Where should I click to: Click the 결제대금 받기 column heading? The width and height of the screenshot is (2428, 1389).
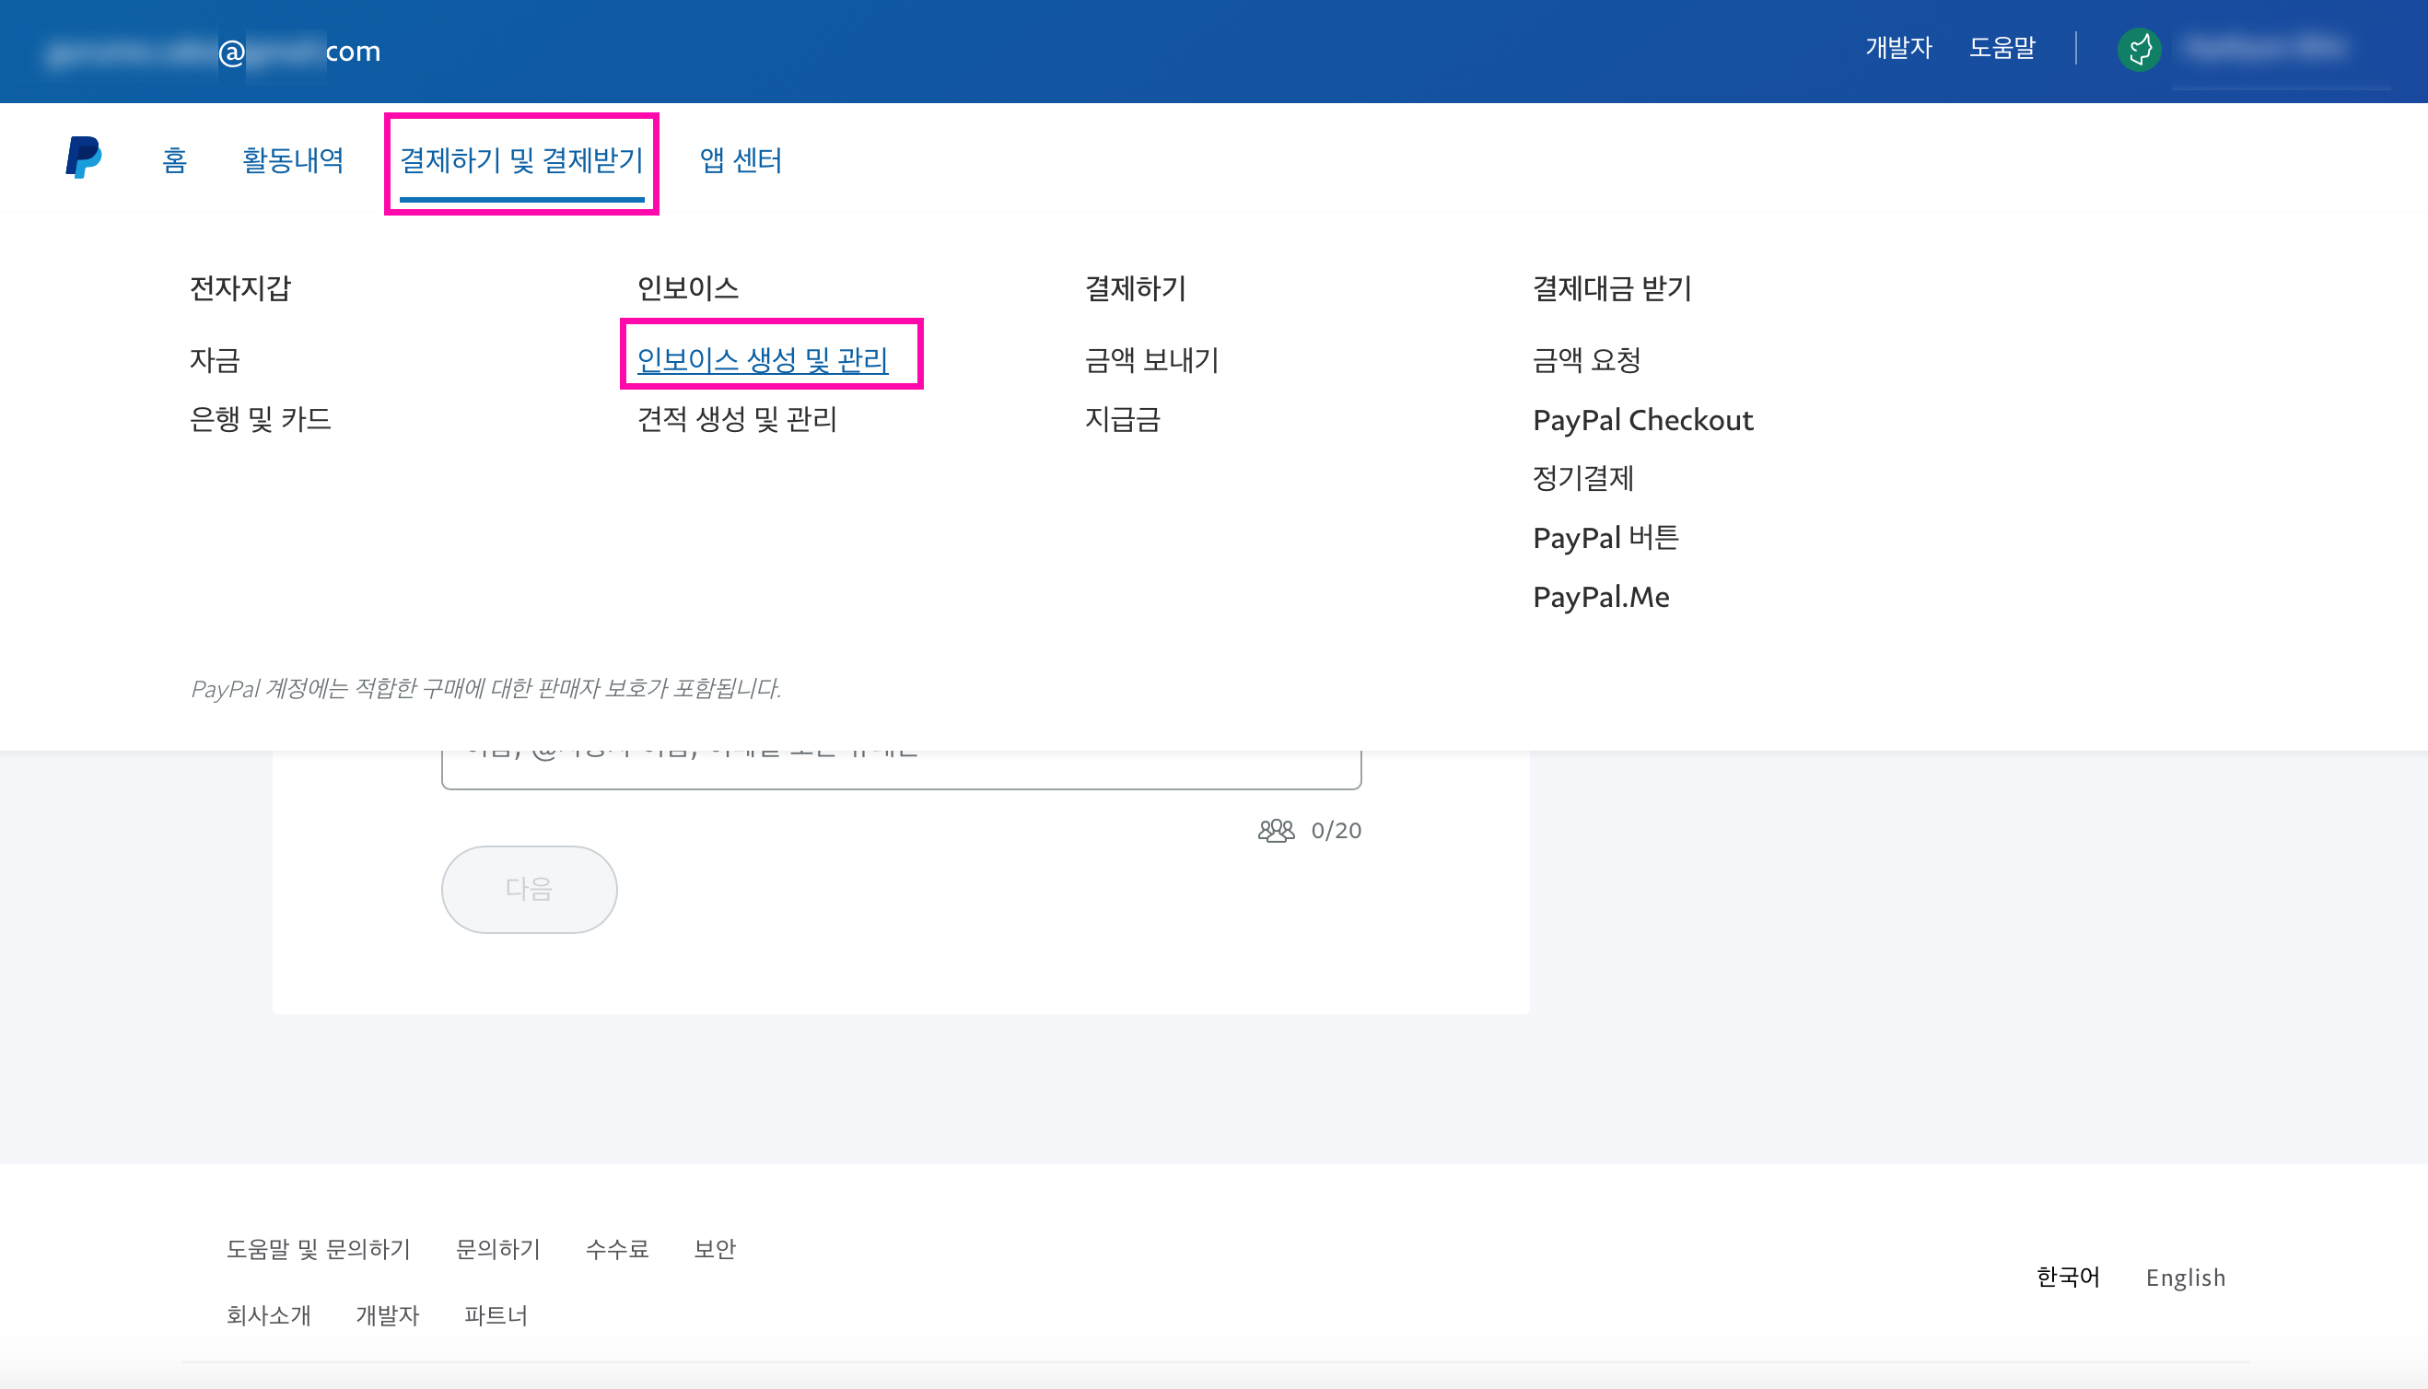pos(1611,287)
